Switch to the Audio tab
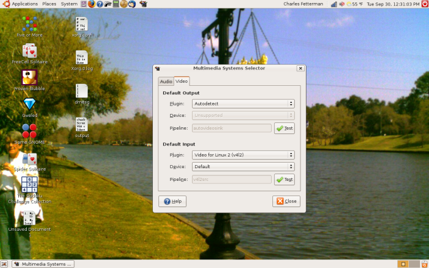Image resolution: width=429 pixels, height=268 pixels. [166, 81]
